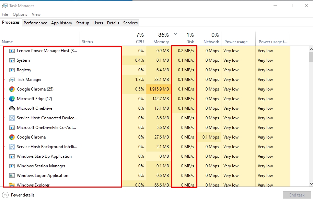Click the Fewer details link
Screen dimensions: 313x203
(23, 195)
